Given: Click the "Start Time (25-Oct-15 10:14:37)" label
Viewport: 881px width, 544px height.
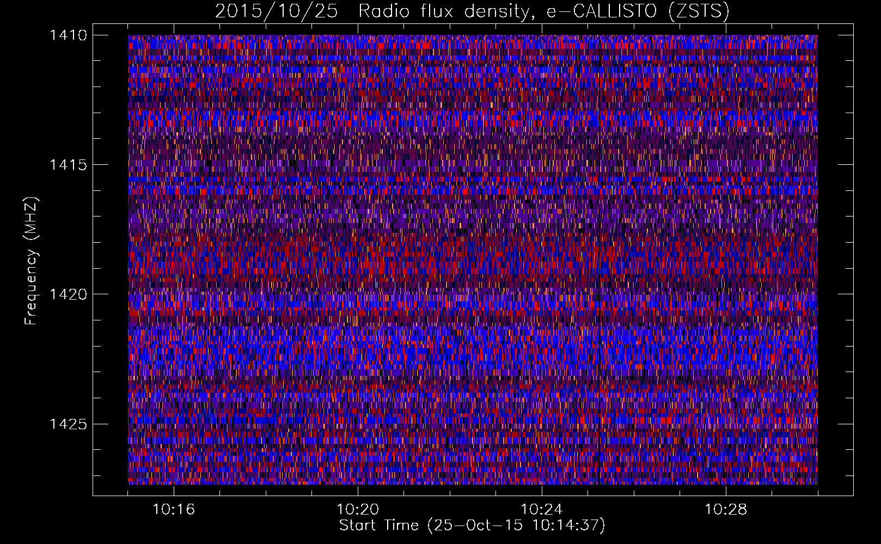Looking at the screenshot, I should click(472, 526).
